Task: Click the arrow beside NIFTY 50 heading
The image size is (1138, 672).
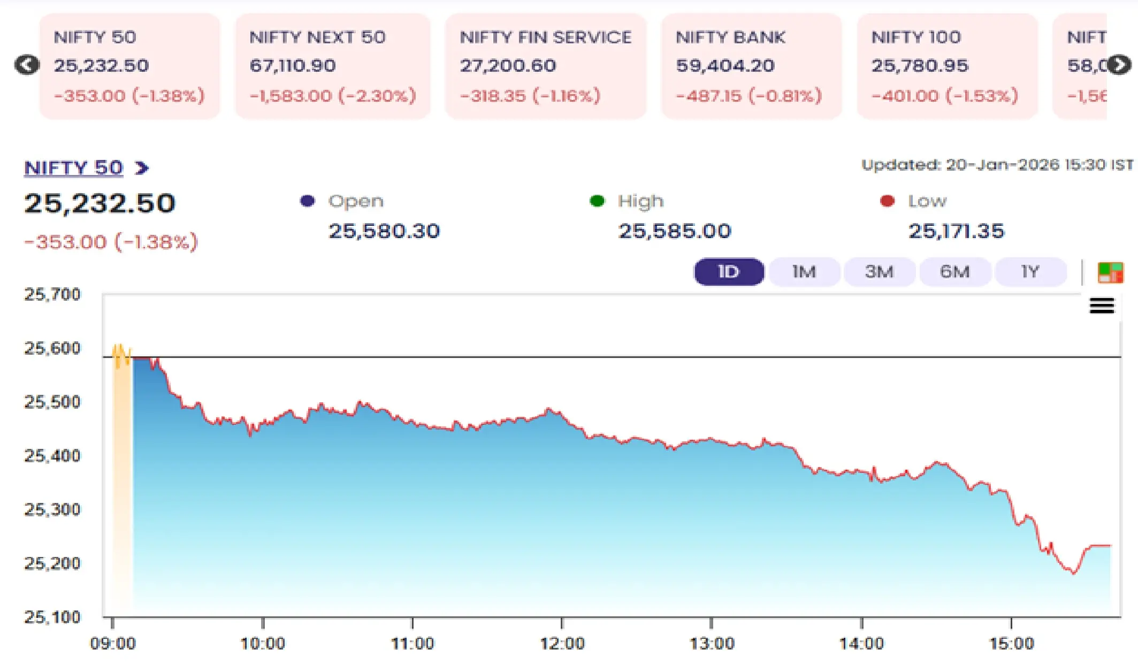Action: point(142,169)
